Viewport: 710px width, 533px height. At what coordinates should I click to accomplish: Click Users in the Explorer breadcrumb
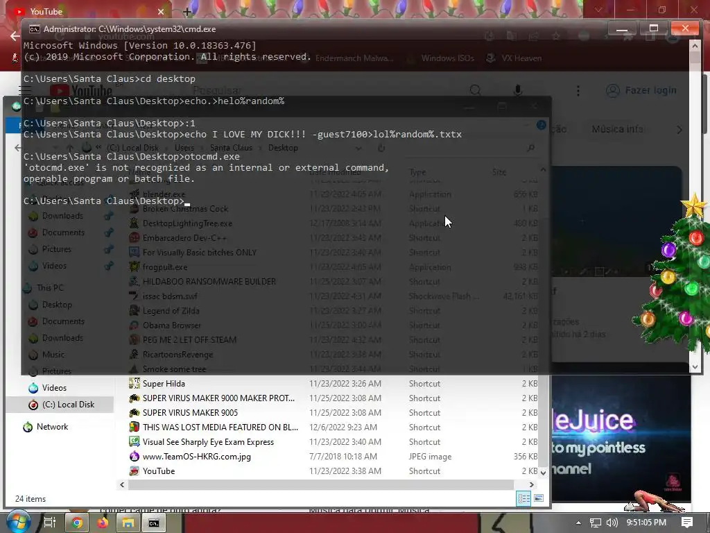tap(184, 148)
